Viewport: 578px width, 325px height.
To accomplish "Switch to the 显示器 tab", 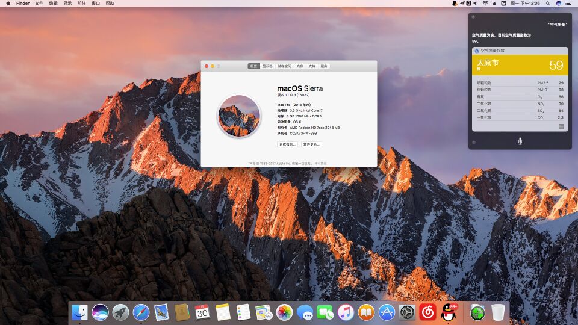I will click(267, 66).
